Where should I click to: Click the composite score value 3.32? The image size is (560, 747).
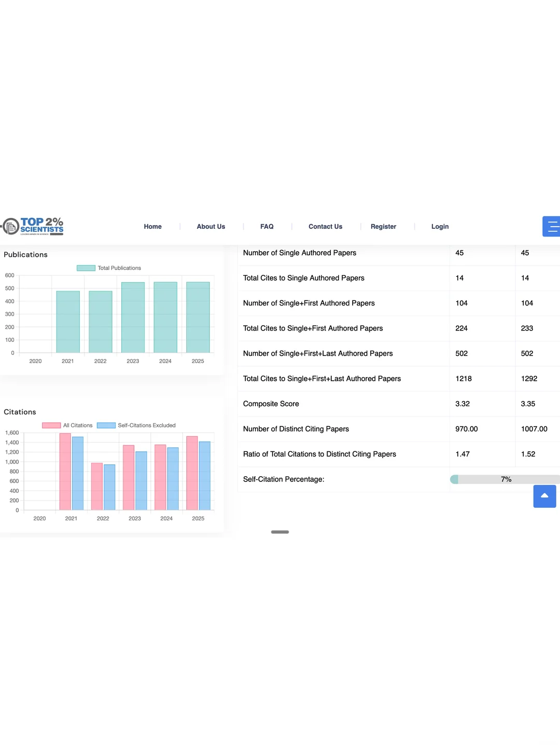463,404
